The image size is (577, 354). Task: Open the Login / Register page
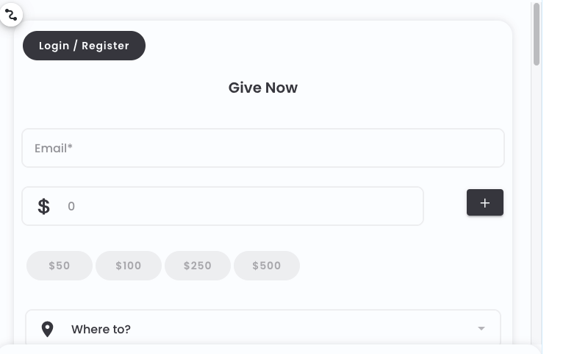pyautogui.click(x=84, y=46)
